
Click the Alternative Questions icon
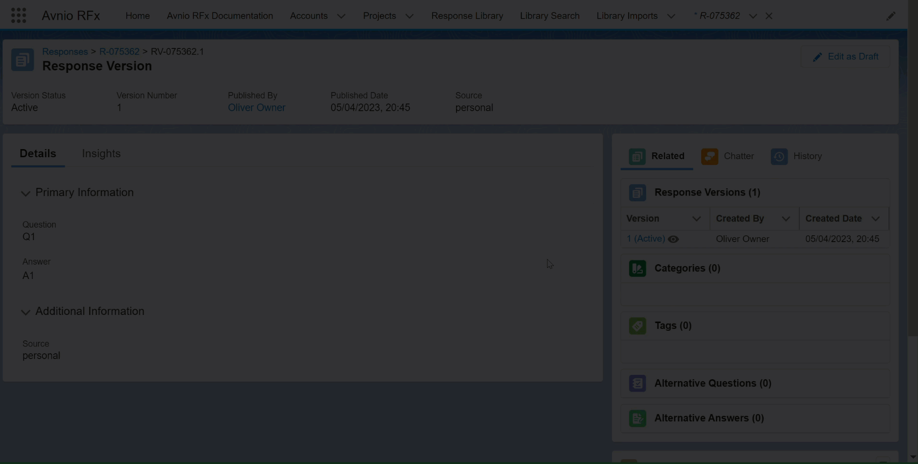[x=637, y=383]
